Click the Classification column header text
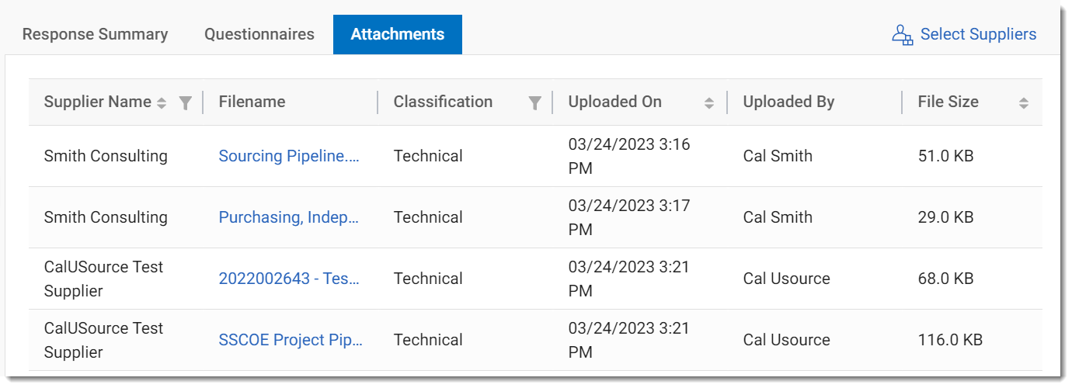This screenshot has width=1072, height=388. click(x=443, y=102)
